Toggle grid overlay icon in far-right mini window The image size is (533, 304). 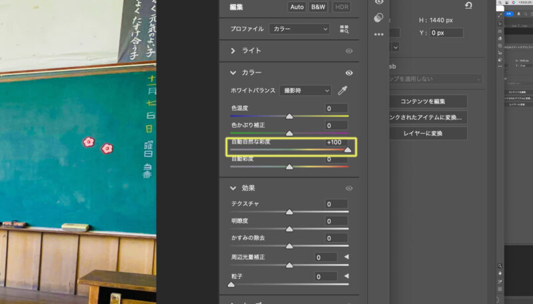coord(500,289)
